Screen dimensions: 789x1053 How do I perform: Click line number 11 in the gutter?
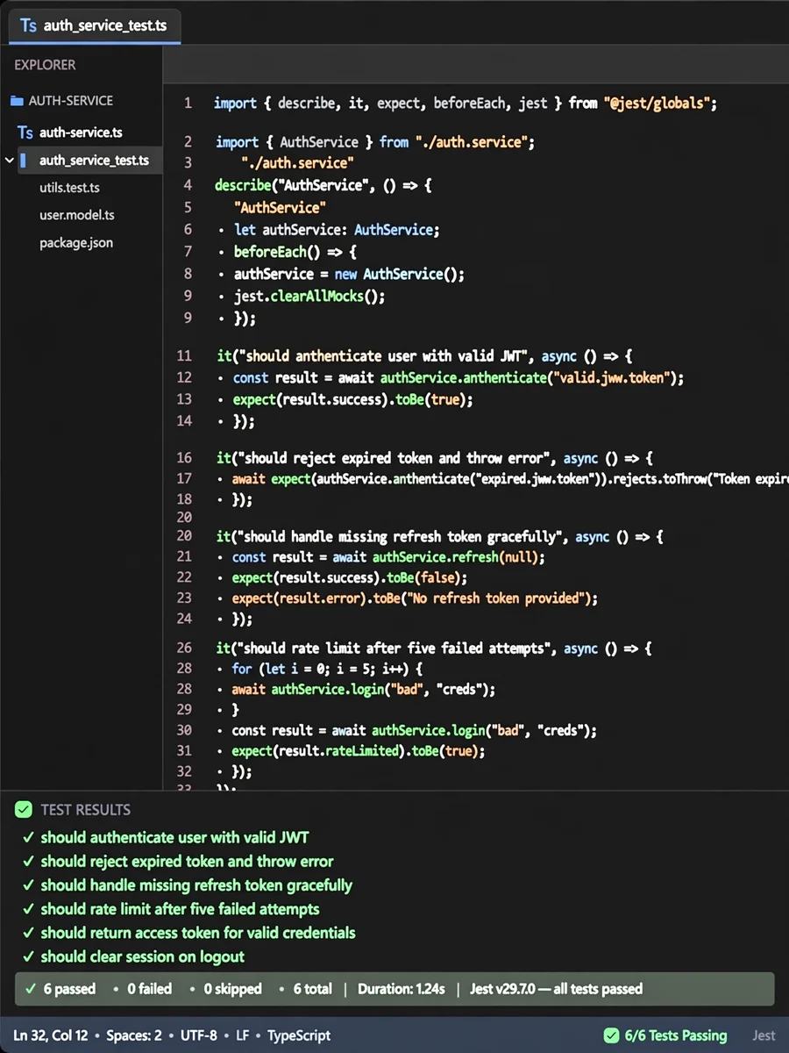pos(184,356)
